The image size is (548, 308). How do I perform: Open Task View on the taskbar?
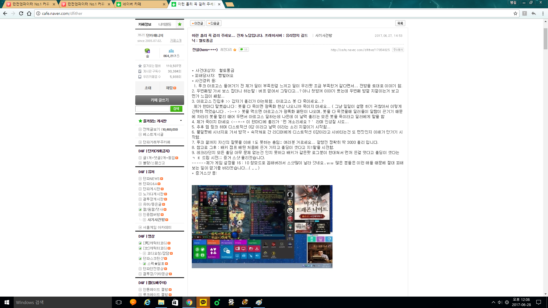click(x=119, y=302)
